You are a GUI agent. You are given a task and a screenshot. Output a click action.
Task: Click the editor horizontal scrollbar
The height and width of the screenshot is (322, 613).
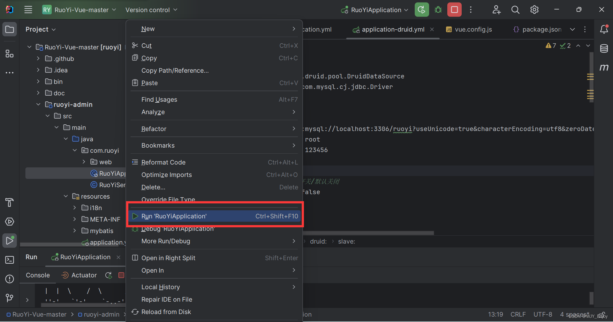tap(368, 233)
